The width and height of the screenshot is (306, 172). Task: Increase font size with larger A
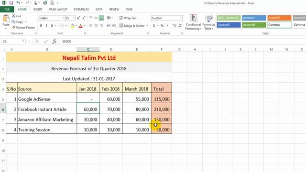click(x=78, y=18)
